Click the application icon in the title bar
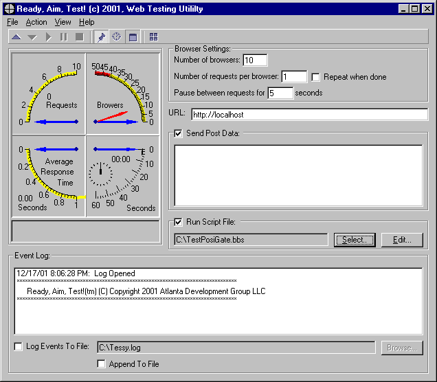The image size is (437, 382). tap(9, 9)
